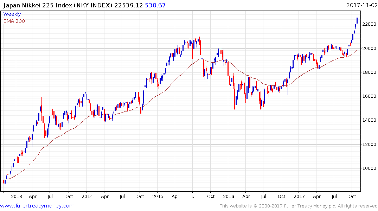This screenshot has height=211, width=378.
Task: Open the www.fullertreacymoney.com link
Action: [37, 206]
